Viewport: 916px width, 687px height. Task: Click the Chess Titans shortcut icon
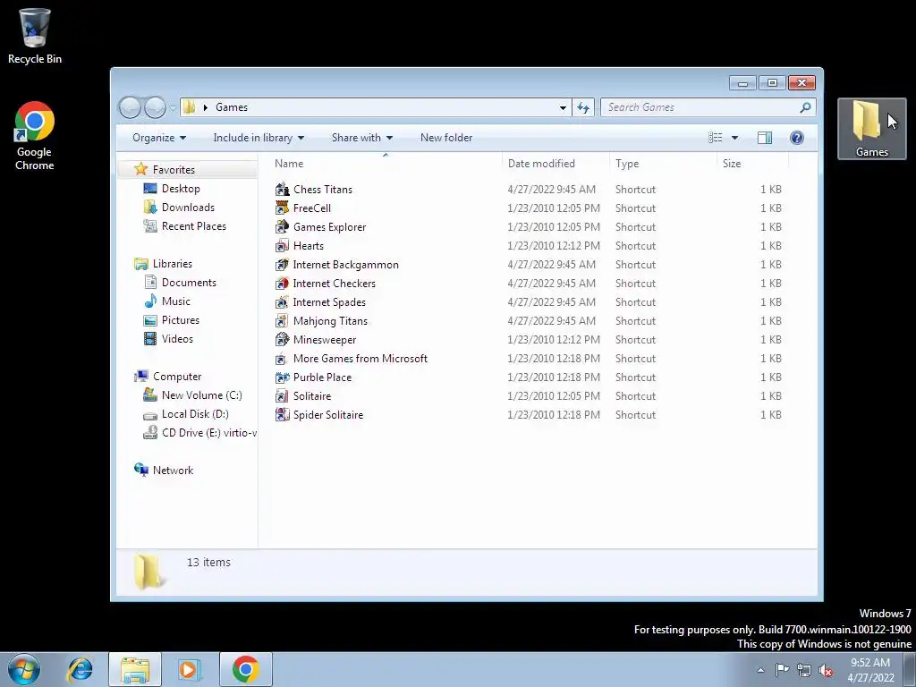click(x=282, y=190)
